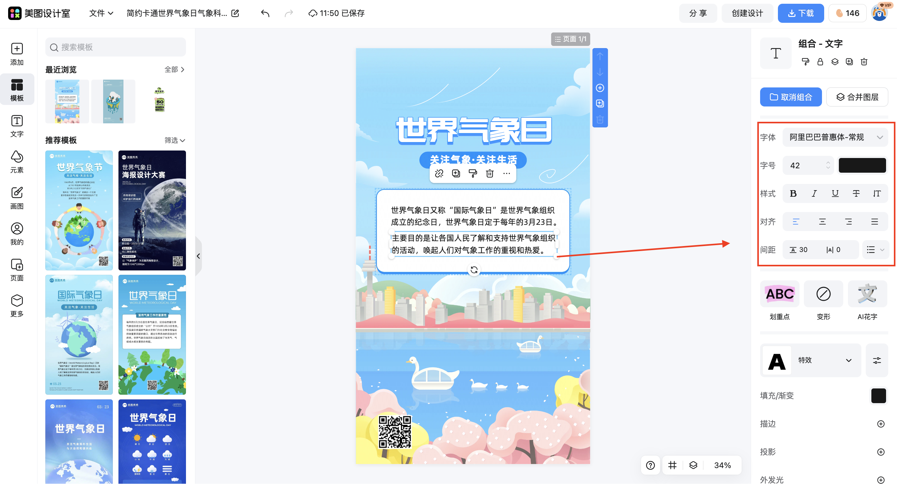
Task: Open the 阿里巴巴普惠体-常规 font dropdown
Action: click(x=835, y=137)
